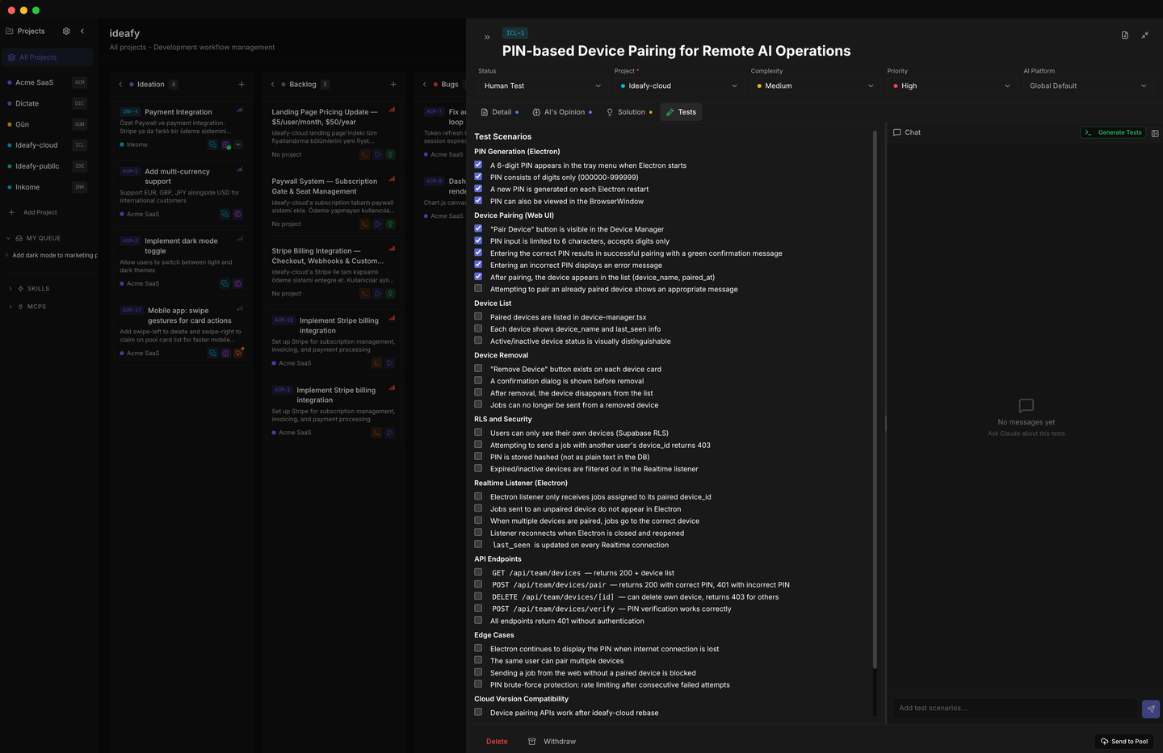The width and height of the screenshot is (1163, 753).
Task: Click the Generate Tests button
Action: [1114, 132]
